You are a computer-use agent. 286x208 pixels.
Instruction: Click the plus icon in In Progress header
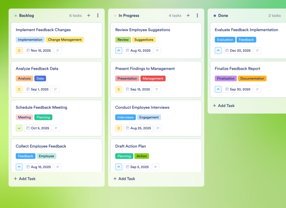pos(188,15)
